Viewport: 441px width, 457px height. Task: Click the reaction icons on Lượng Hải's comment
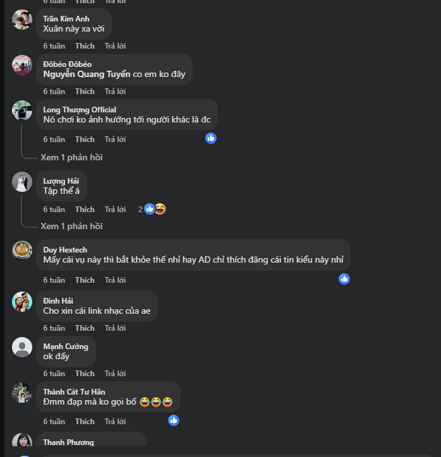click(x=154, y=209)
